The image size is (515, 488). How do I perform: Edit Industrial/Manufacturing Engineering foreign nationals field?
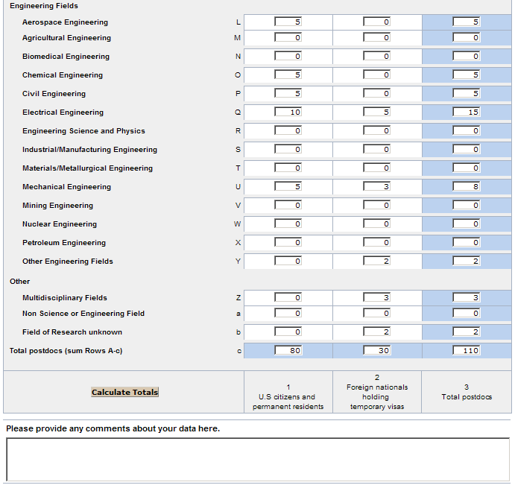pyautogui.click(x=376, y=150)
